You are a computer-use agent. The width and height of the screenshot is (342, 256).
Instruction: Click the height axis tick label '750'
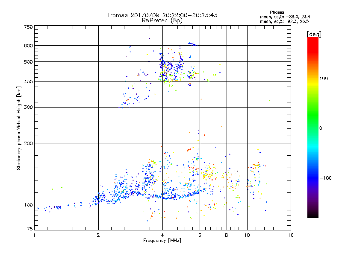point(28,27)
